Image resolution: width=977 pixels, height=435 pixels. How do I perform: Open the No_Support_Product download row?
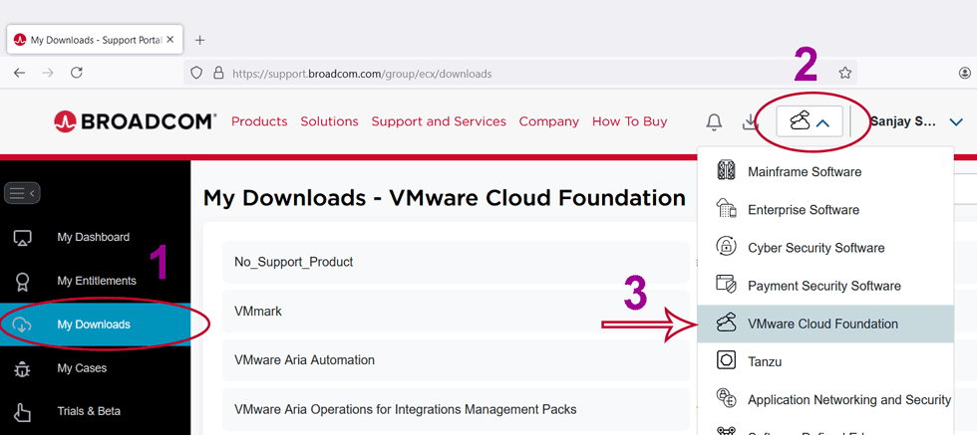coord(456,262)
